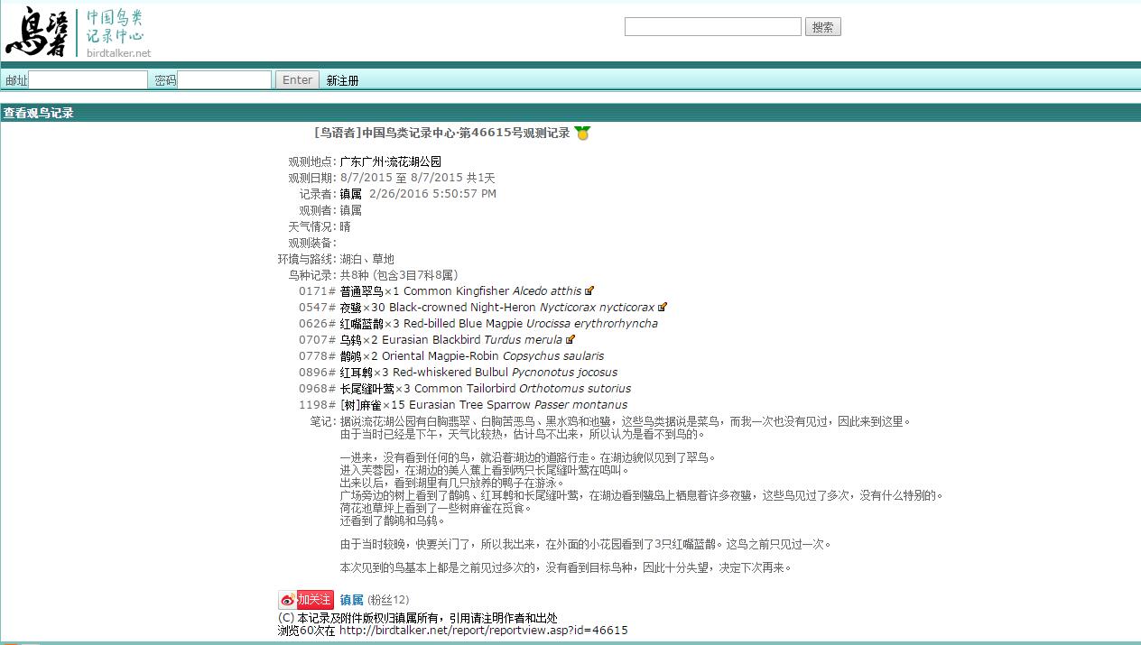Open the 红耳鹎 species link
1141x645 pixels.
pos(357,373)
